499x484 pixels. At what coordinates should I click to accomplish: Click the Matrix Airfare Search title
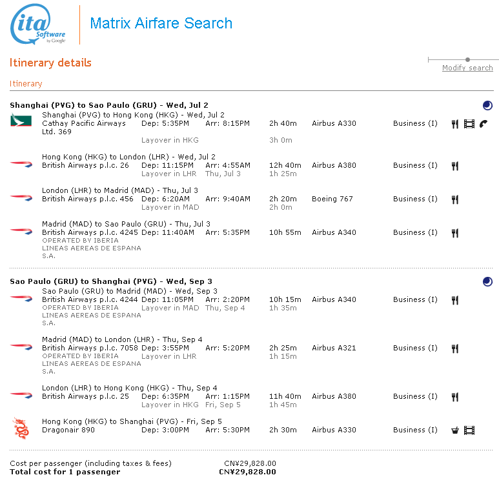(x=161, y=24)
